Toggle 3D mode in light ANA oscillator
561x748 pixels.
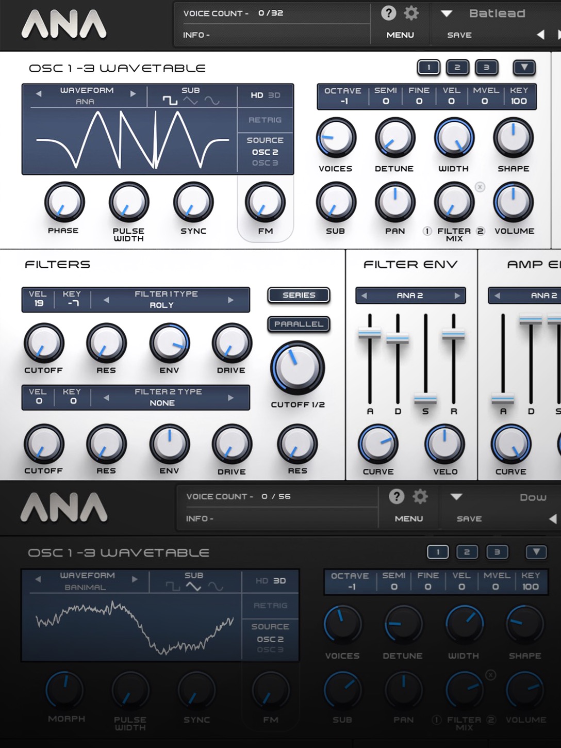click(274, 95)
